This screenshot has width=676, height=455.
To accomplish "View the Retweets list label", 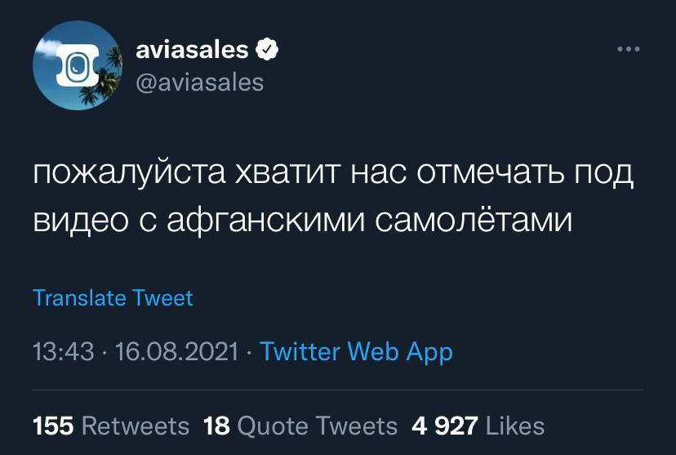I will coord(136,426).
